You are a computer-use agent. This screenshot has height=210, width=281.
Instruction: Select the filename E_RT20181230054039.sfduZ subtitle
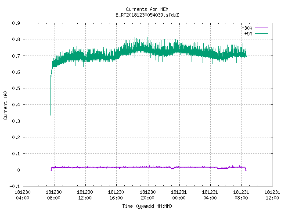pyautogui.click(x=147, y=15)
